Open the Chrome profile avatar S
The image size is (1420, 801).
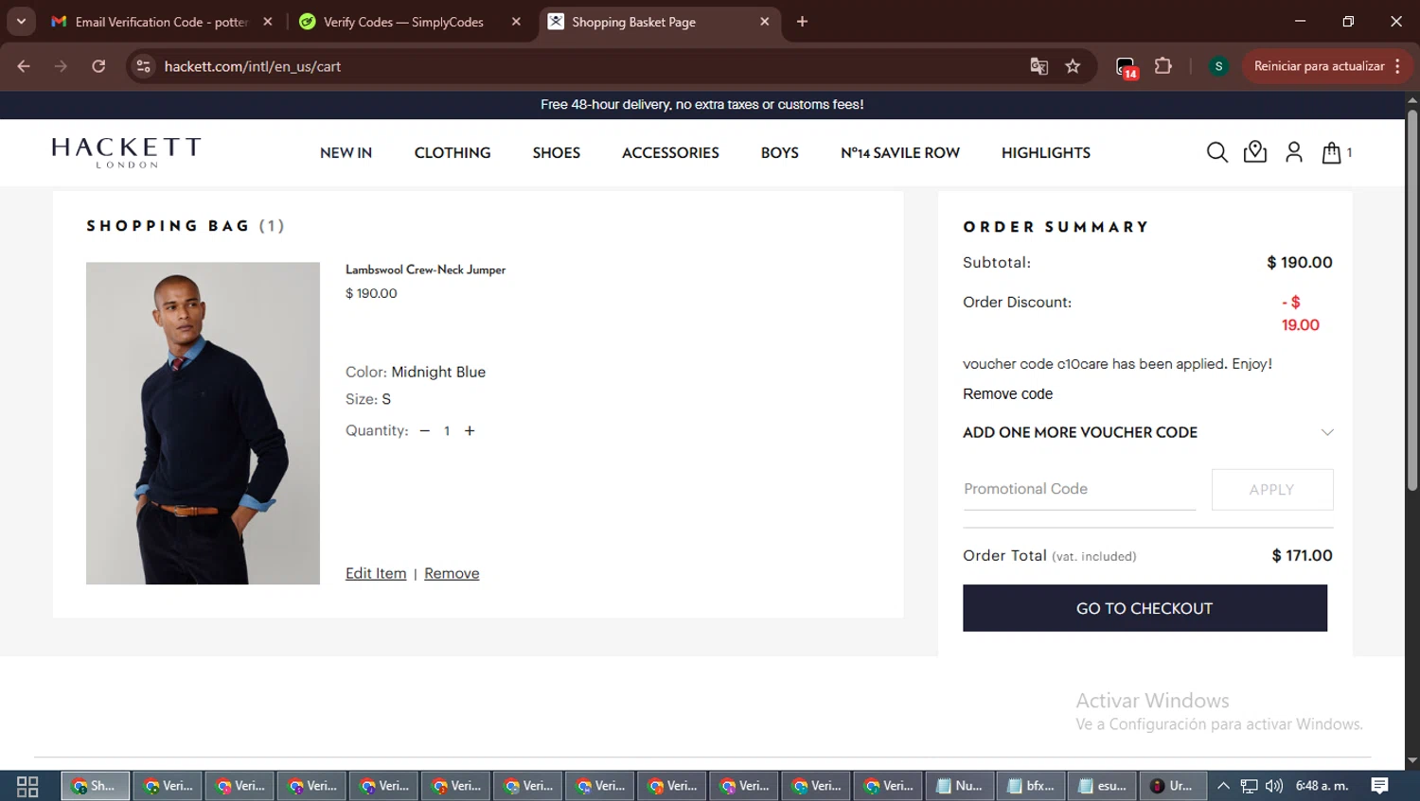click(1218, 66)
